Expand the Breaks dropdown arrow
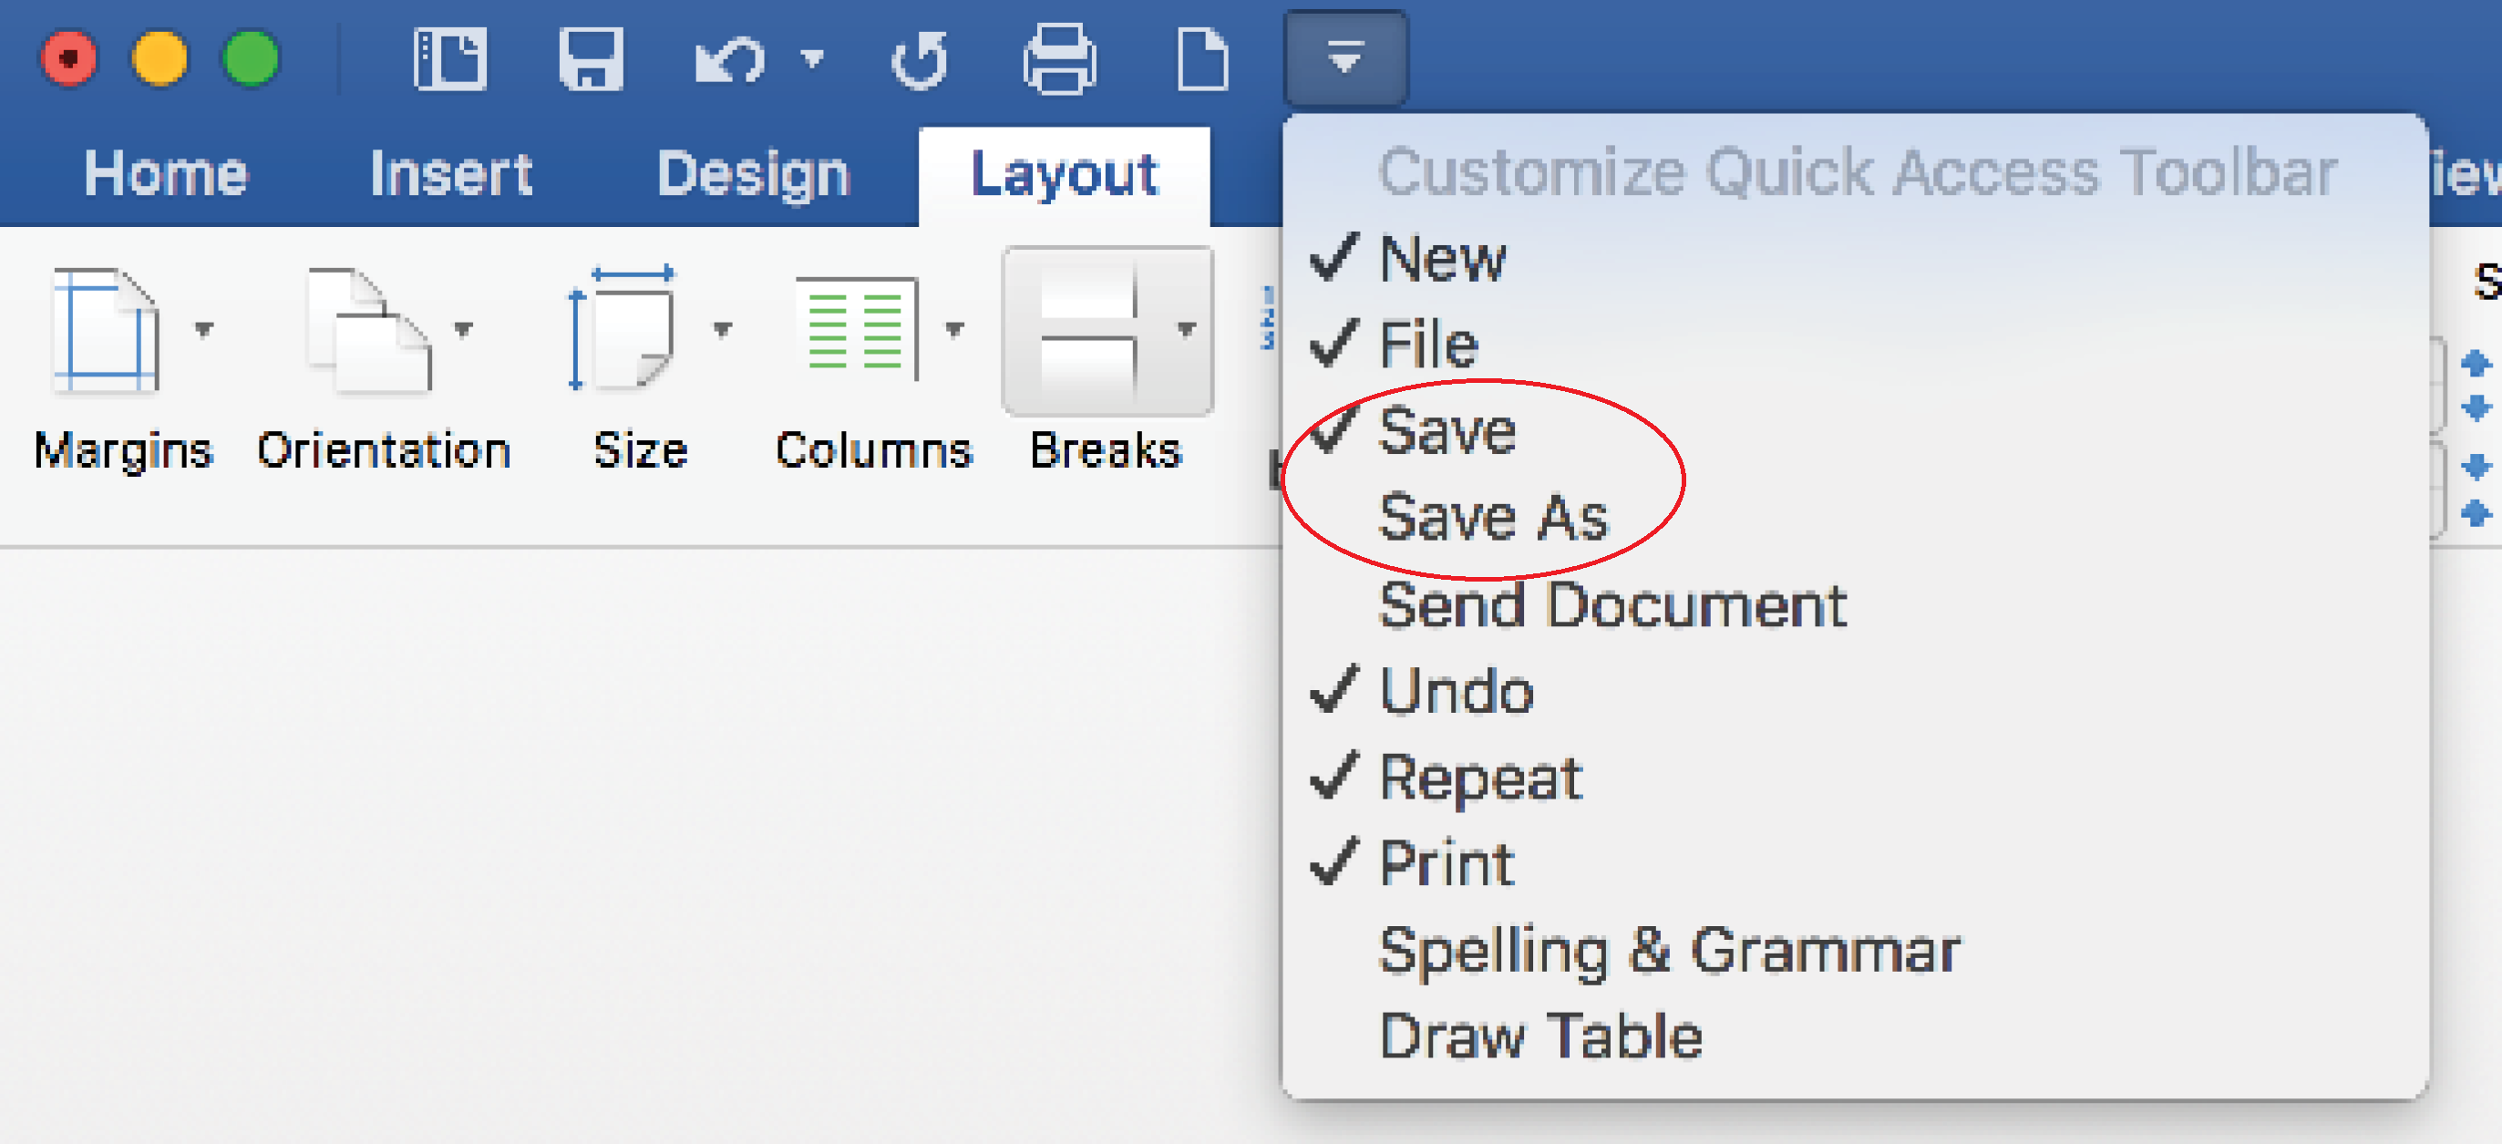Viewport: 2502px width, 1144px height. [x=1186, y=329]
